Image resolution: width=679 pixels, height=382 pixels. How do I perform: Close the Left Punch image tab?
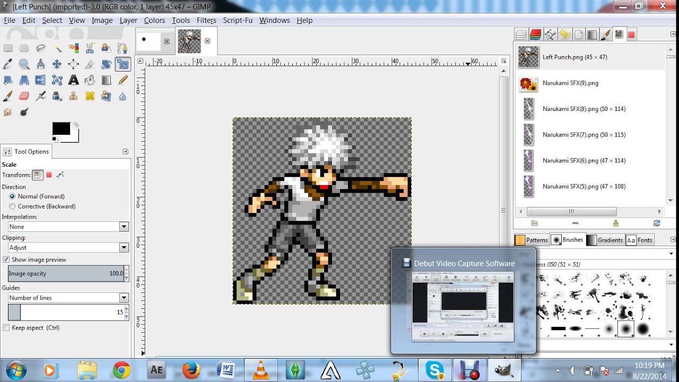pos(207,41)
